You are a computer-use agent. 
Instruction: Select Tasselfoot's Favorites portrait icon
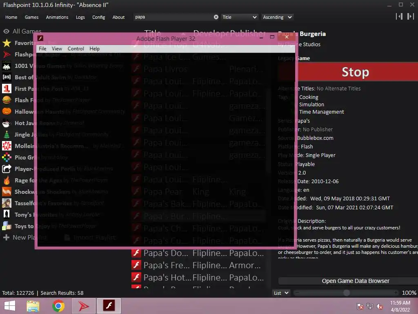pyautogui.click(x=7, y=203)
